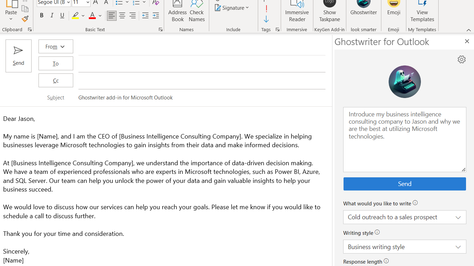Click Check Names in the ribbon
The width and height of the screenshot is (474, 266).
tap(197, 12)
